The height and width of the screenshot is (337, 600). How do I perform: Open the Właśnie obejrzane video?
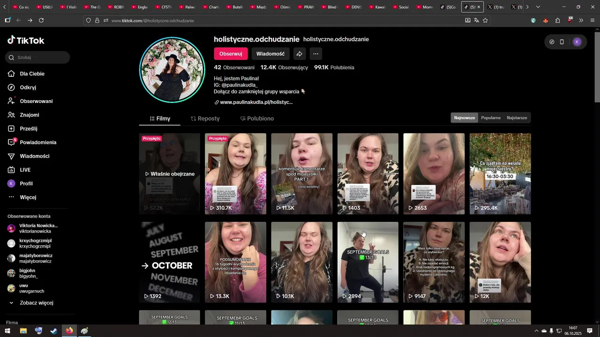(169, 174)
